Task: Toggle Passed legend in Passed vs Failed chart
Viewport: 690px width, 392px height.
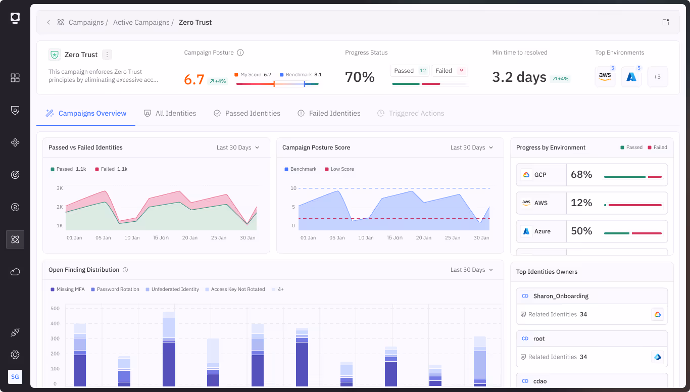Action: (x=68, y=169)
